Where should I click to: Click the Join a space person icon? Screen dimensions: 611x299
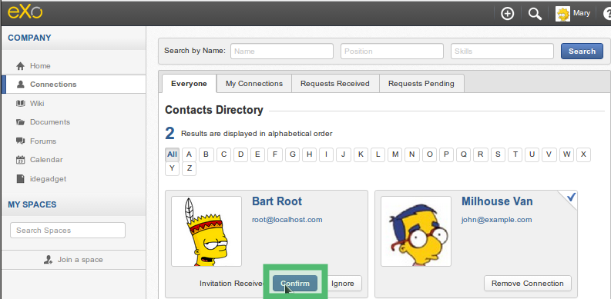point(49,260)
